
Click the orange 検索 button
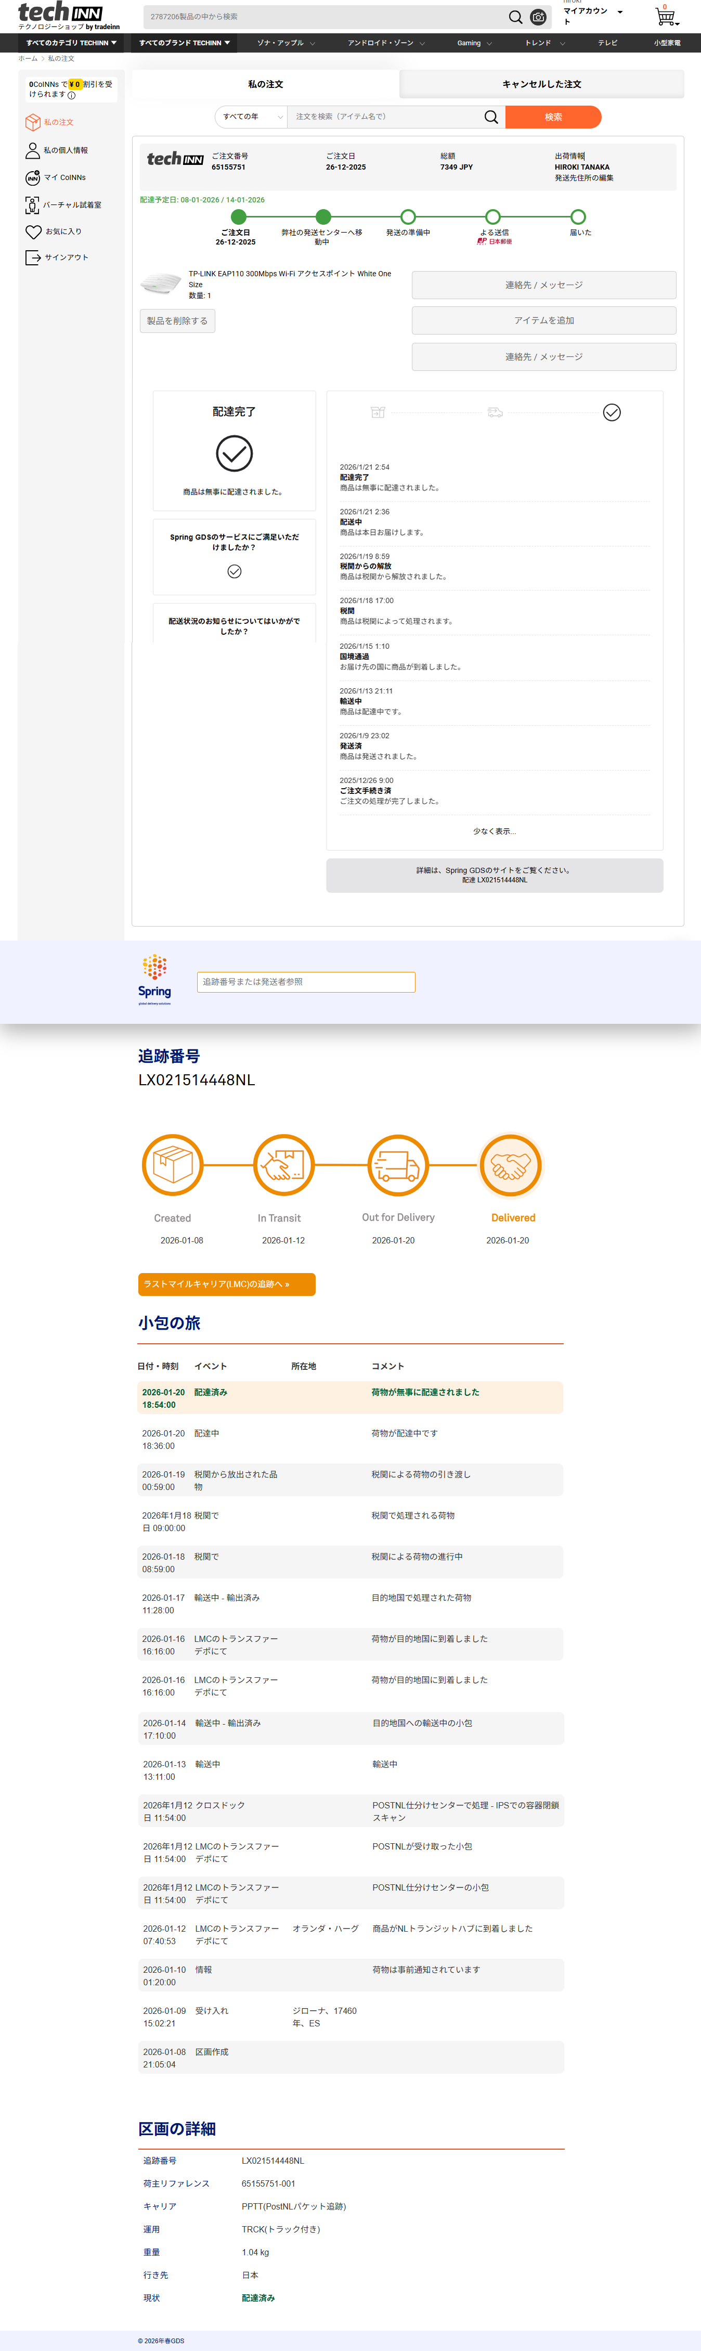point(553,117)
